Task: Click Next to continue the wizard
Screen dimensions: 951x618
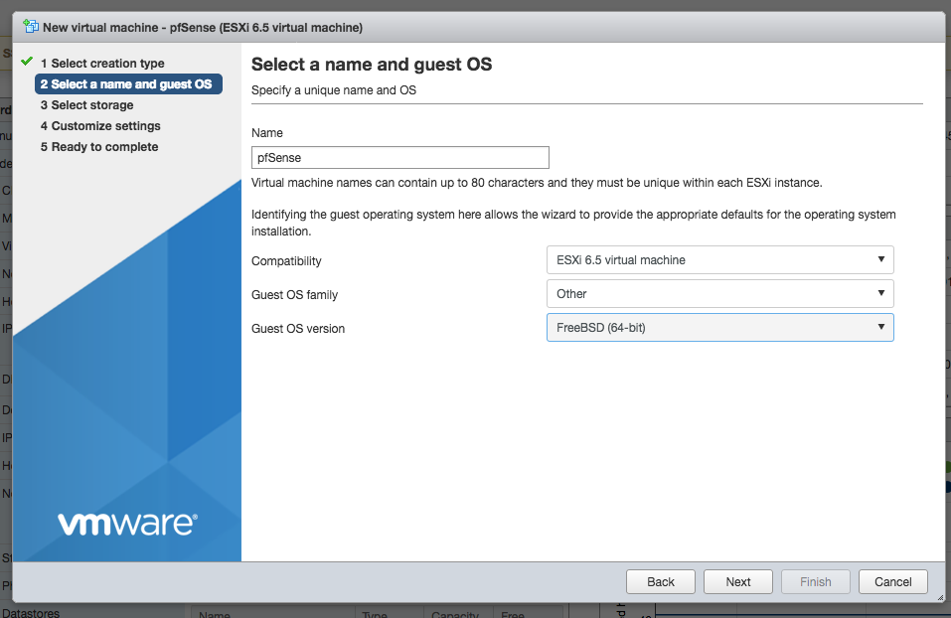Action: pyautogui.click(x=737, y=582)
